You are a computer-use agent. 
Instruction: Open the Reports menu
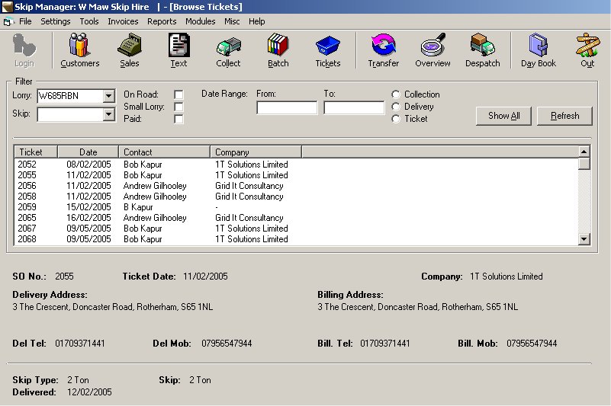click(162, 21)
